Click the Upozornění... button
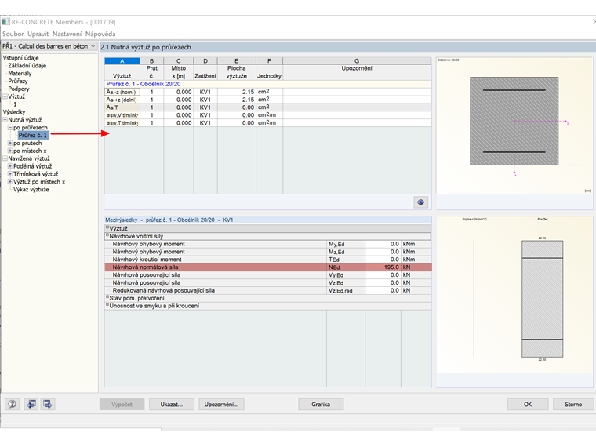Image resolution: width=596 pixels, height=447 pixels. click(221, 404)
